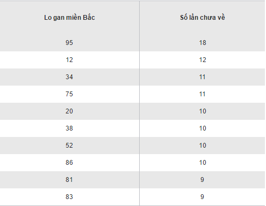Select the cell with number 95

69,43
